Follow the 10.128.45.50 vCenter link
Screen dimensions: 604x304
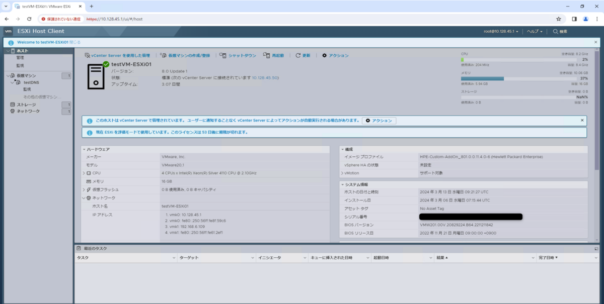pyautogui.click(x=265, y=78)
